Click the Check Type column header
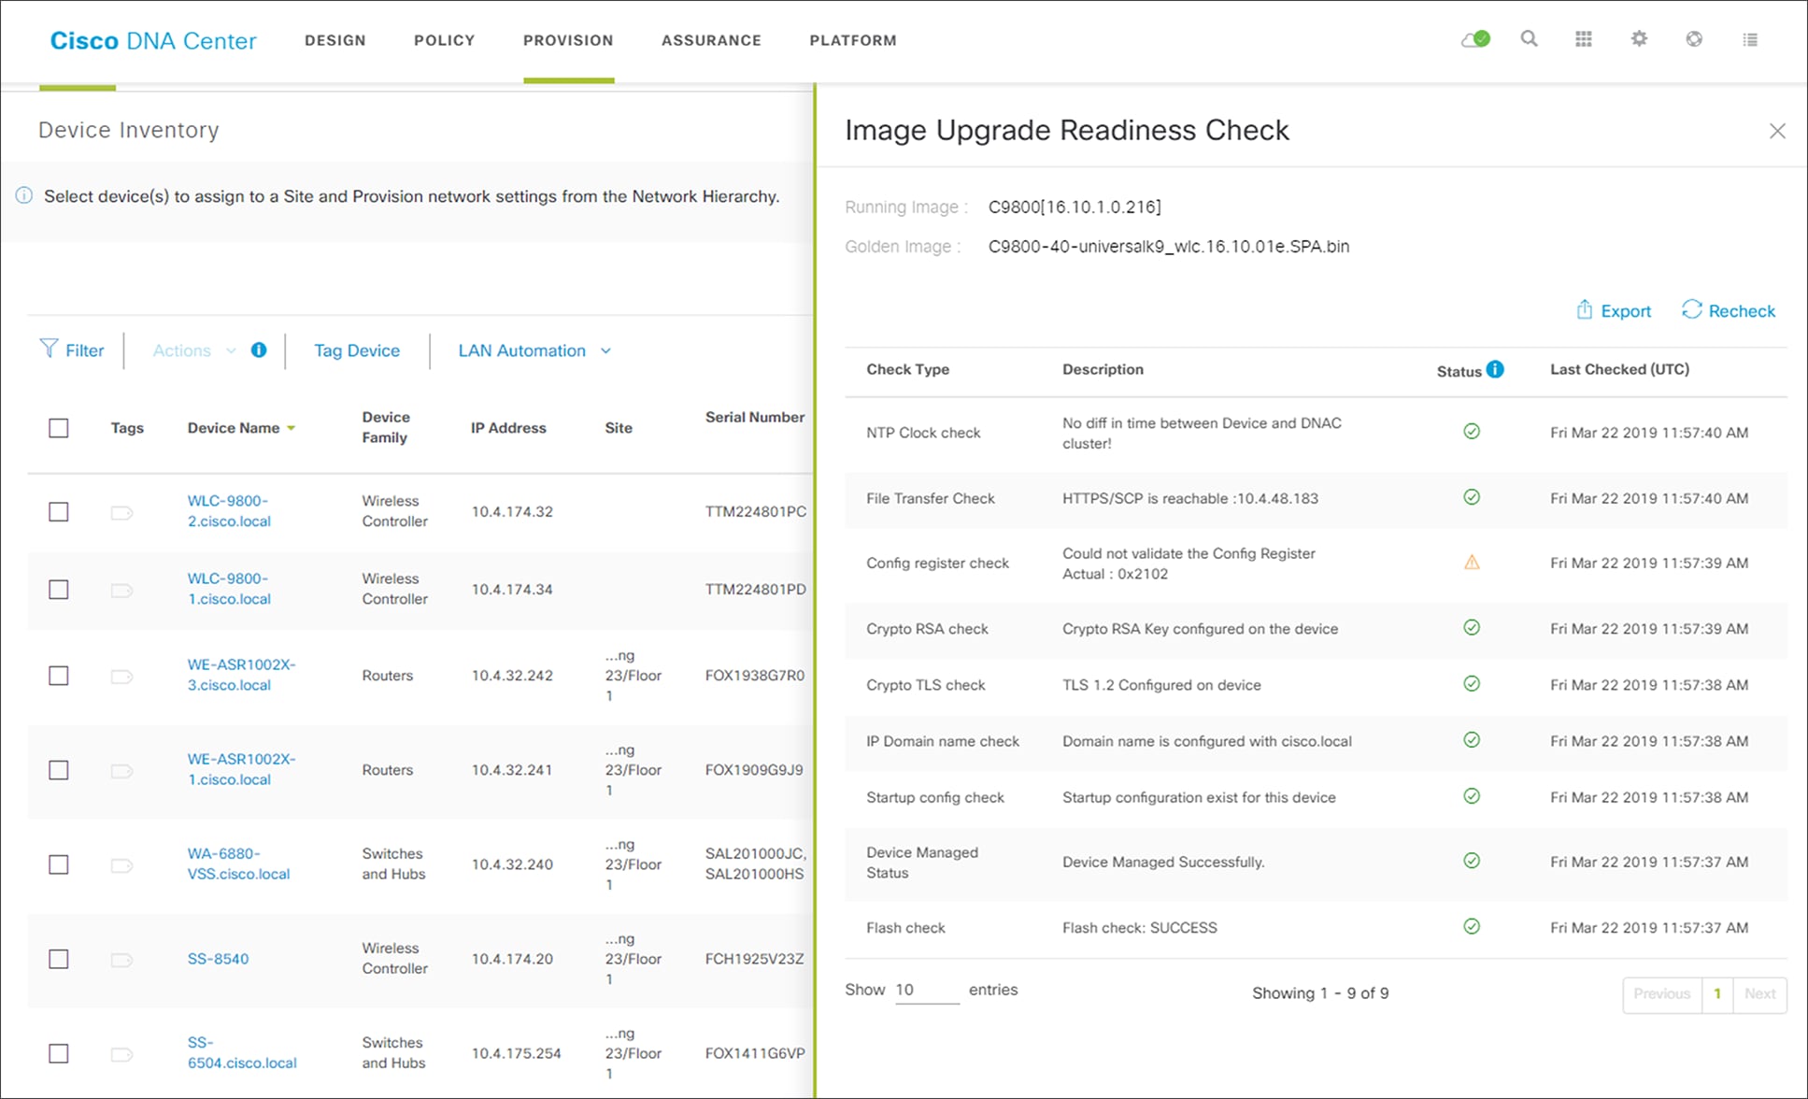The width and height of the screenshot is (1808, 1099). coord(907,369)
